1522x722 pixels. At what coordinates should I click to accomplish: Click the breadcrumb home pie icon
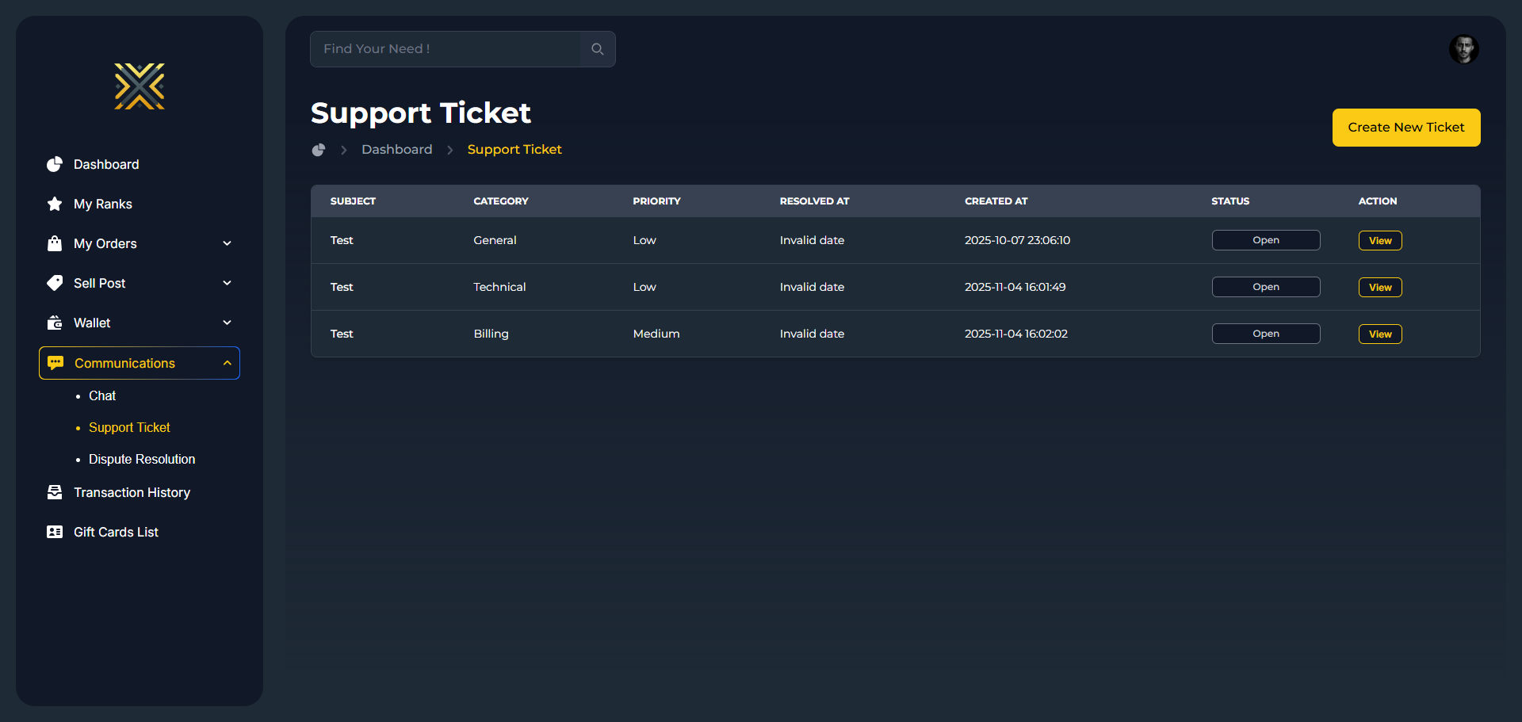click(x=319, y=150)
